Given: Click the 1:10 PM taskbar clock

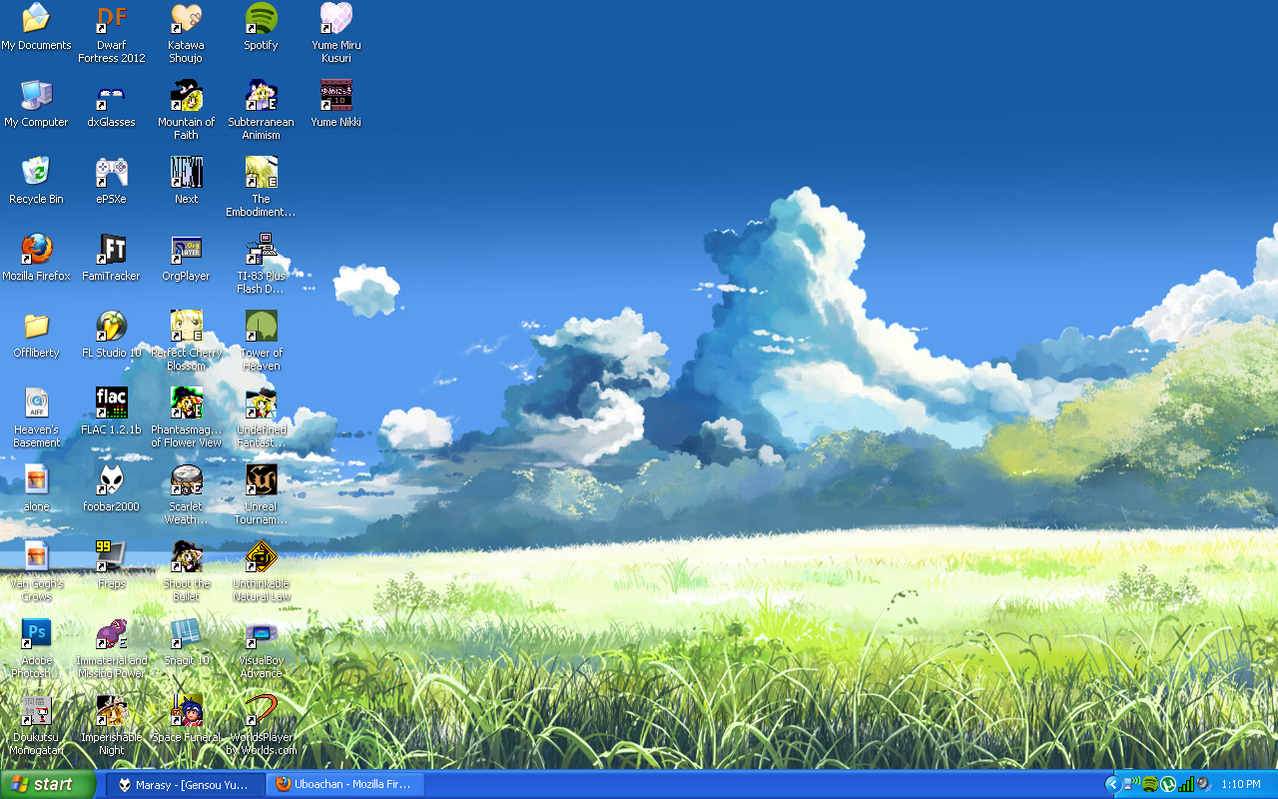Looking at the screenshot, I should click(1241, 784).
